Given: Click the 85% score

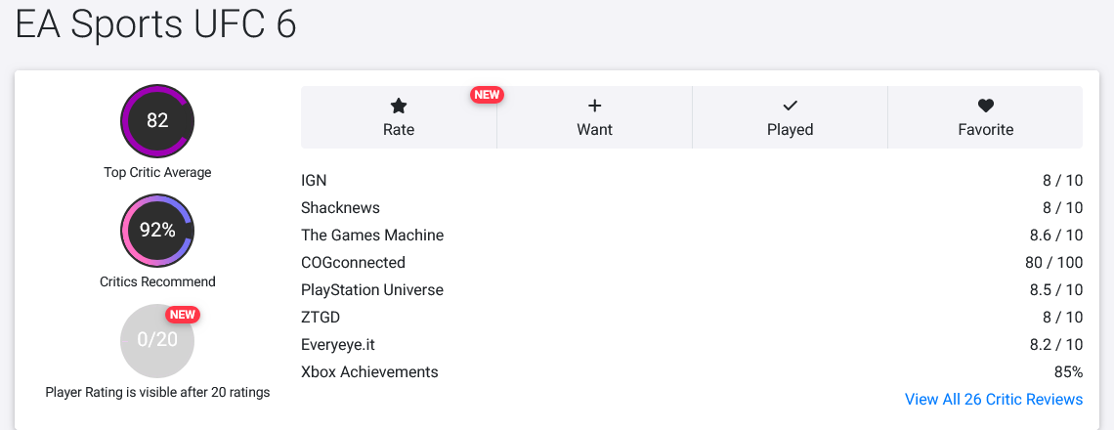Looking at the screenshot, I should point(1068,371).
